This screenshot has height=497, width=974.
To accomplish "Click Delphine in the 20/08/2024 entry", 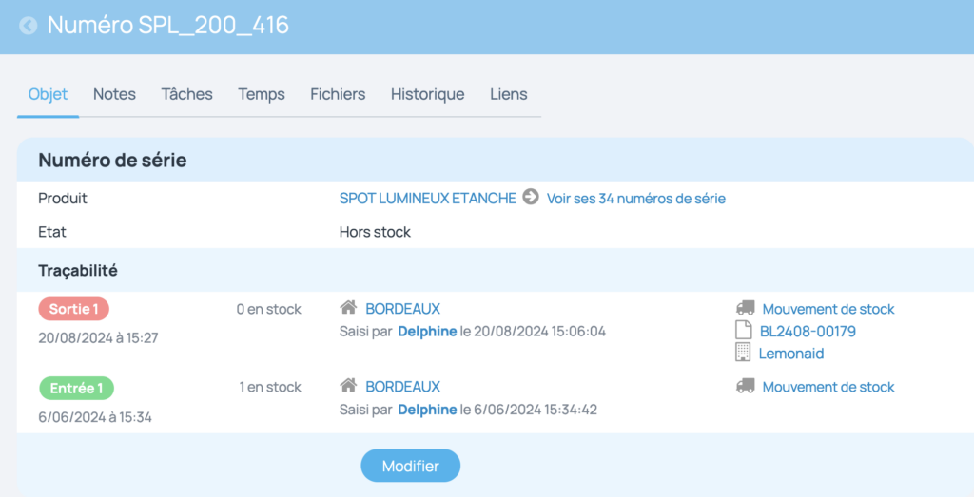I will pos(427,332).
